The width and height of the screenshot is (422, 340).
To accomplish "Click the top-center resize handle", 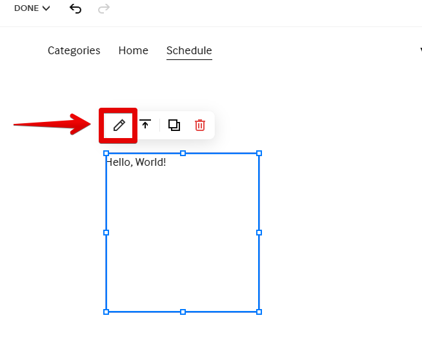I will tap(183, 154).
